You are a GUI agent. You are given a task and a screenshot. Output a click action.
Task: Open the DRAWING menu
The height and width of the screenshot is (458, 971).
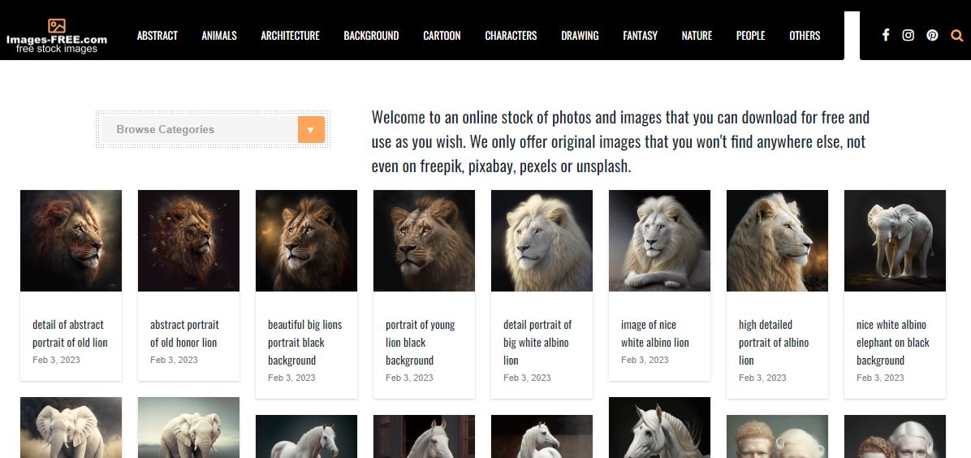580,36
